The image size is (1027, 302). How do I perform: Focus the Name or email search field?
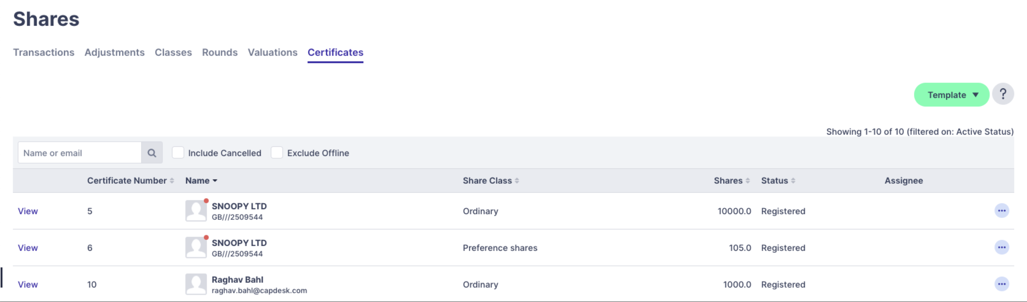coord(80,153)
